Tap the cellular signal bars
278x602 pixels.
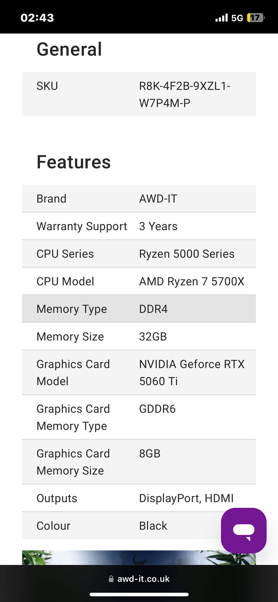click(x=221, y=18)
